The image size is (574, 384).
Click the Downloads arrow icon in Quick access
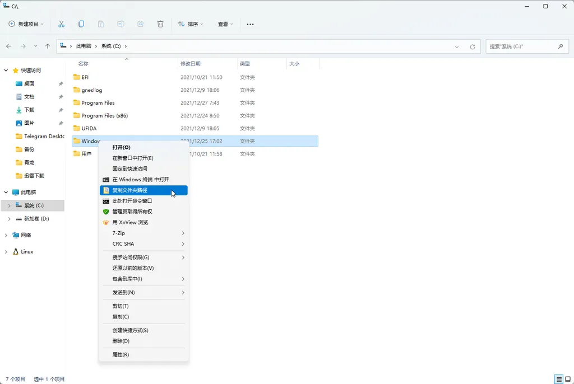19,110
